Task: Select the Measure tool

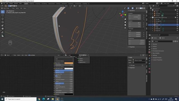Action: point(3,36)
